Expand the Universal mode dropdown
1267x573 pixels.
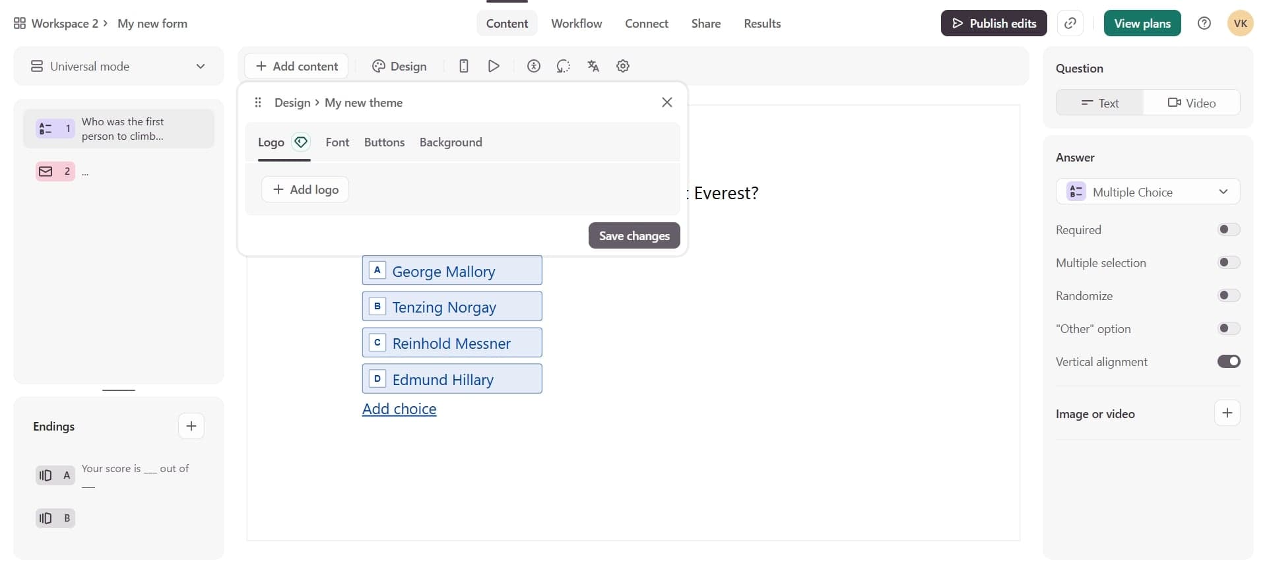click(x=119, y=66)
